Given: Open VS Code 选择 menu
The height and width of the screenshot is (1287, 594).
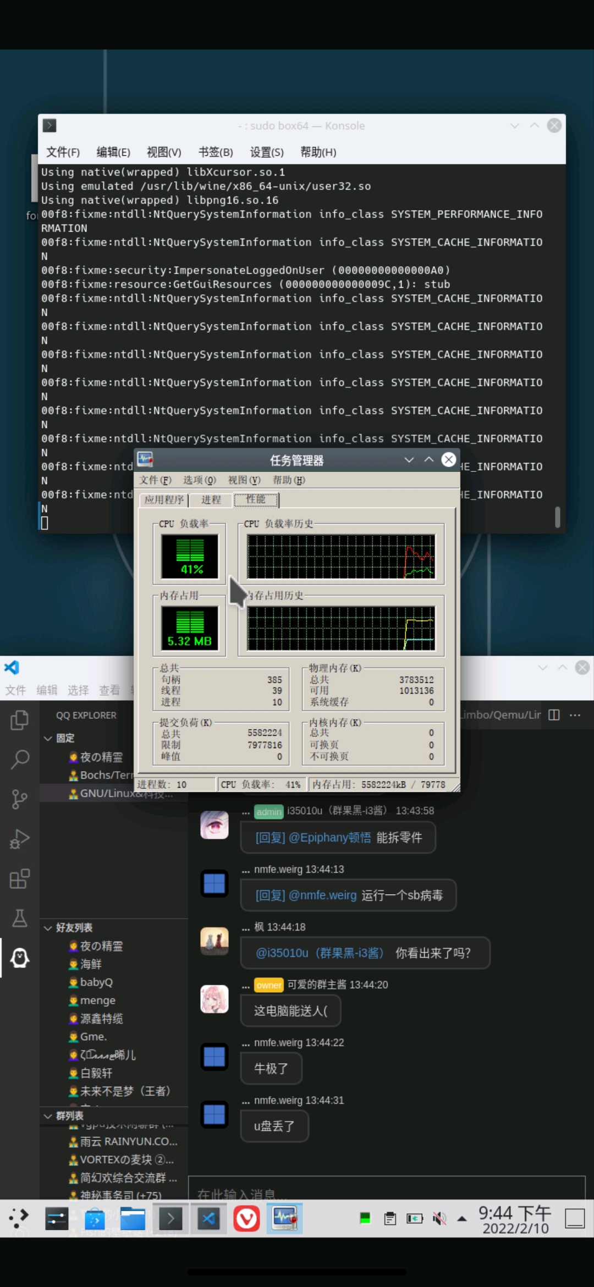Looking at the screenshot, I should click(78, 690).
